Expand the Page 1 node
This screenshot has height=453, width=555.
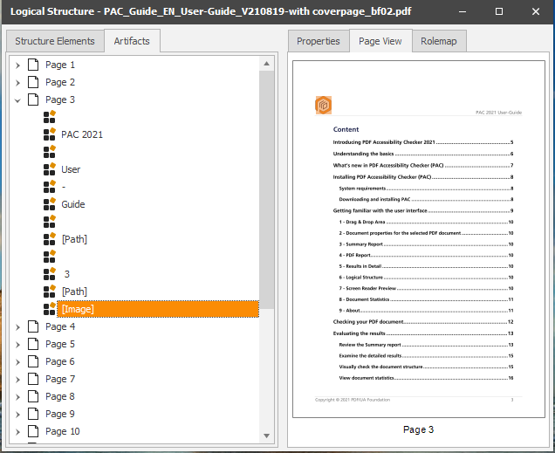pos(17,65)
